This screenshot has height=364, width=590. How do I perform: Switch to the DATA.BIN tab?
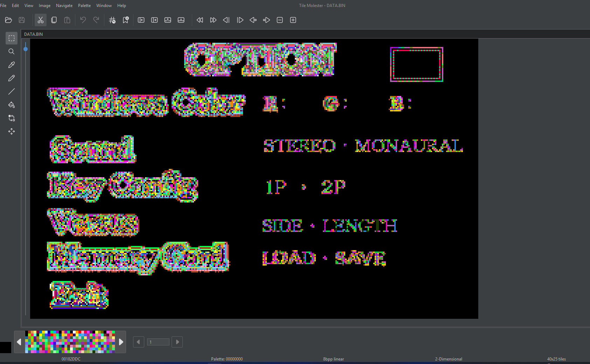pos(34,34)
